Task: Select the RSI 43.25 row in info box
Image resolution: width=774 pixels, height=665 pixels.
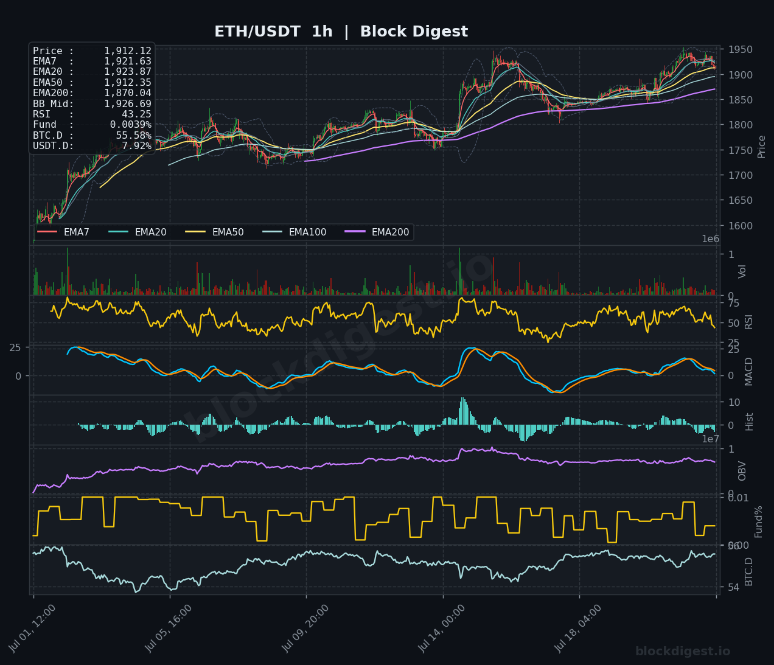Action: pos(92,114)
